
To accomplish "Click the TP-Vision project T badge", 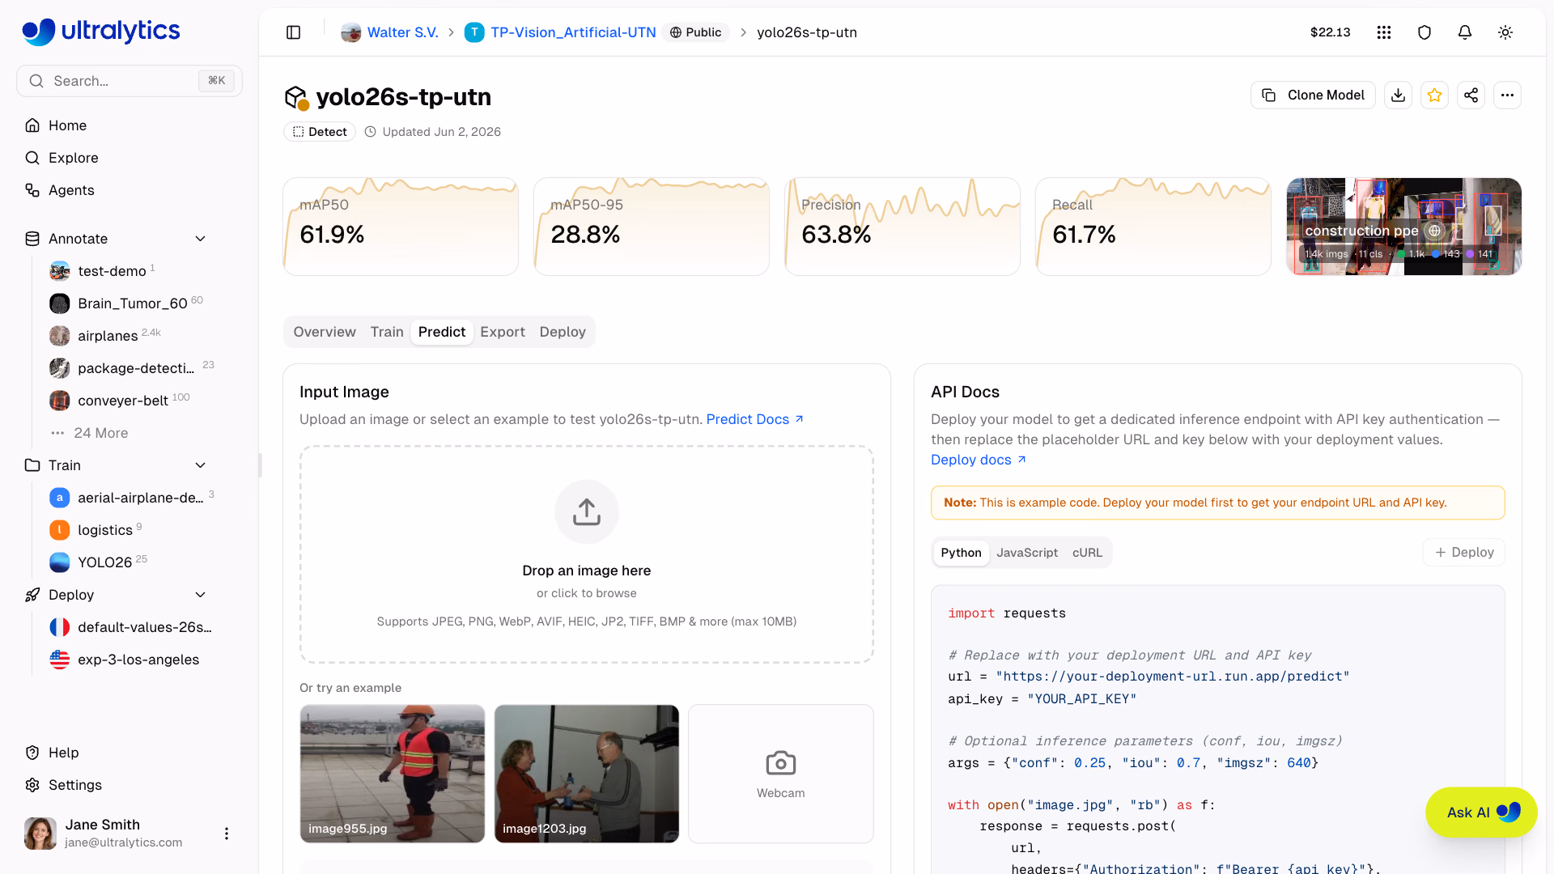I will [x=474, y=32].
